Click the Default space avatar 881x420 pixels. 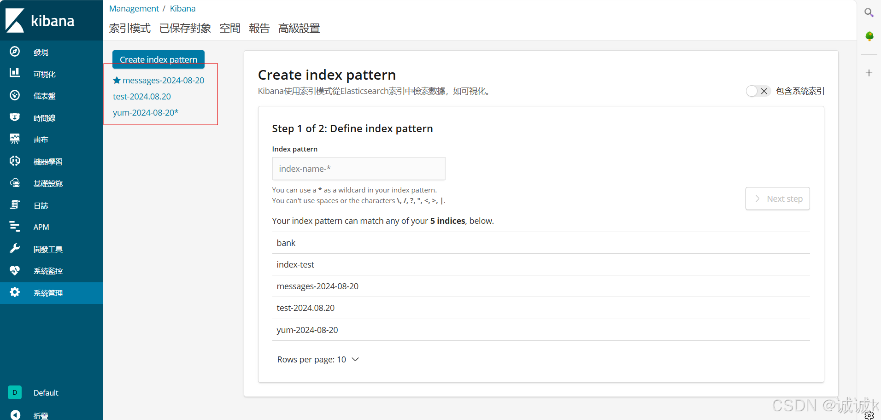(15, 392)
